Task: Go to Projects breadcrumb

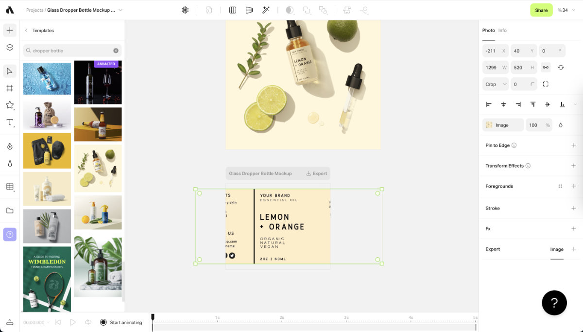Action: click(x=34, y=10)
